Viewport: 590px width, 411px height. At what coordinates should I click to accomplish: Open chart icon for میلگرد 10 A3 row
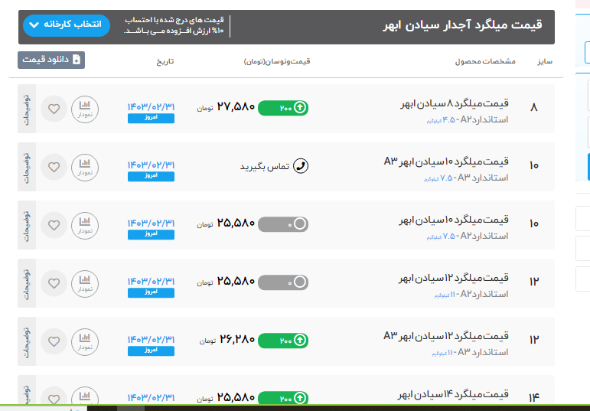(85, 167)
